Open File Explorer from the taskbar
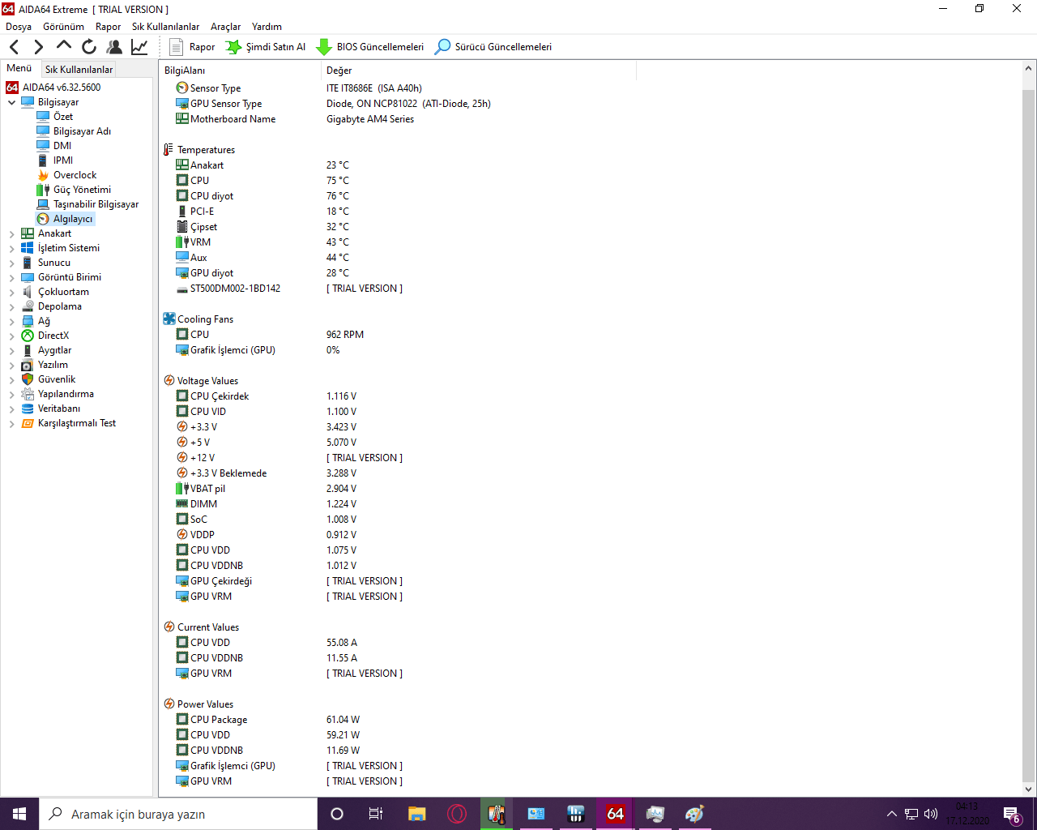1037x830 pixels. tap(416, 814)
